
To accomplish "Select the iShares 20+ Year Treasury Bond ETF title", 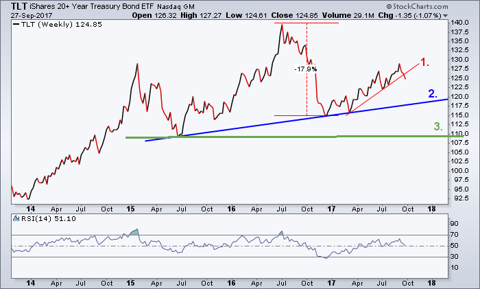I will tap(92, 6).
